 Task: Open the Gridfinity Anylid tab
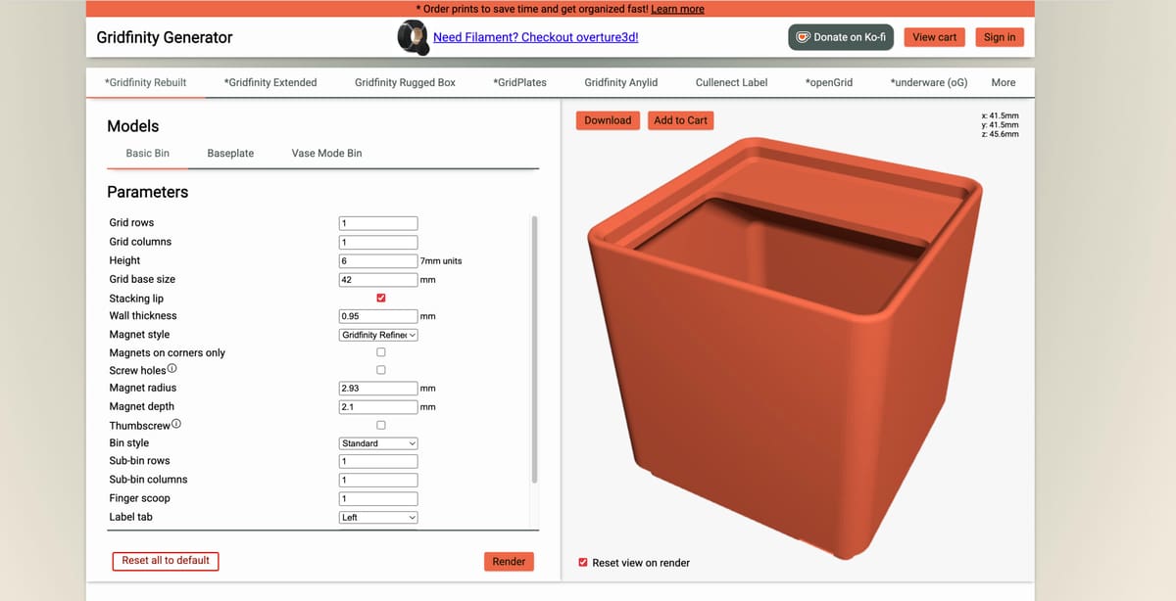(x=621, y=82)
